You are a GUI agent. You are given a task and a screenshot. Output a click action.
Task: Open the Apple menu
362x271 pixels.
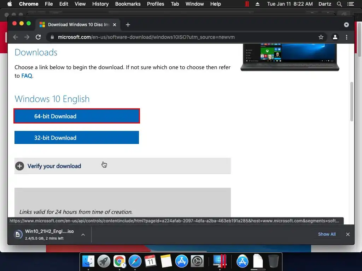point(10,4)
